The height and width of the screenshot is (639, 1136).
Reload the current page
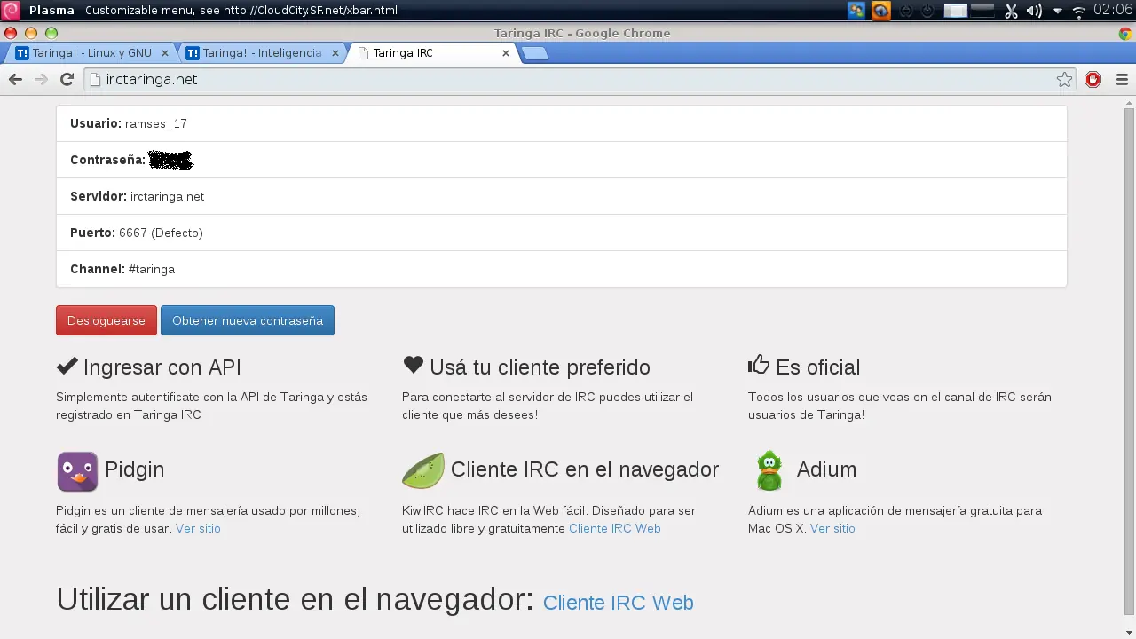click(67, 80)
